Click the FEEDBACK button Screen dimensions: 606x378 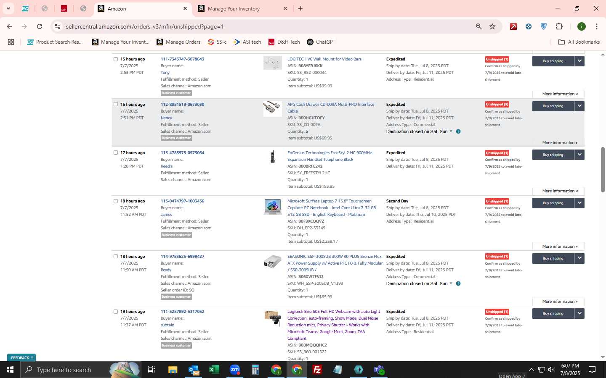(21, 357)
